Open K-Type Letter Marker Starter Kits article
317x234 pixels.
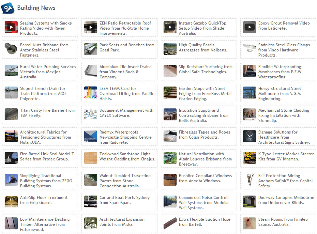[286, 157]
